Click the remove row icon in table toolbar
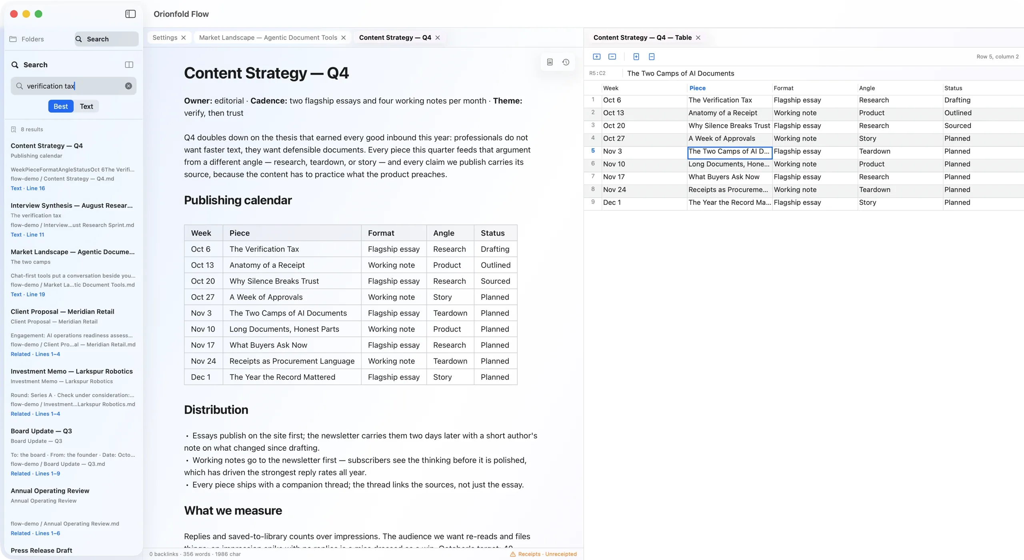This screenshot has height=560, width=1024. 612,56
